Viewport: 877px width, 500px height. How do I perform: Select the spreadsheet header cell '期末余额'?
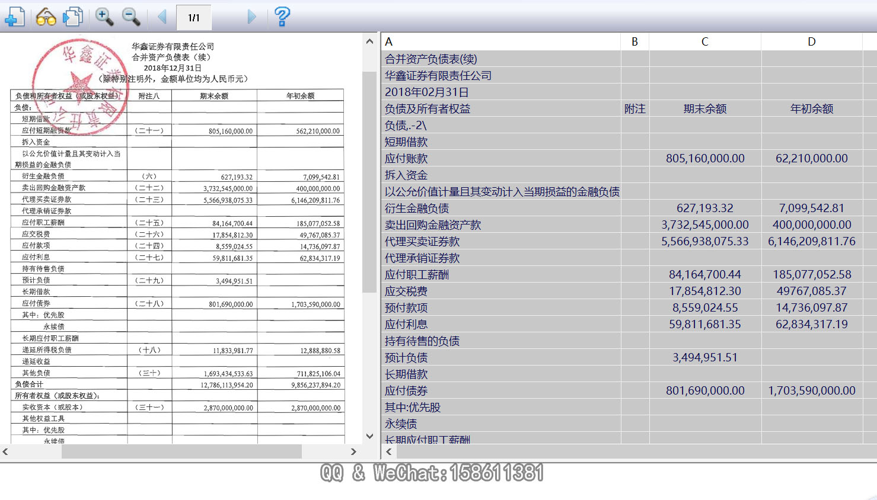[x=705, y=108]
